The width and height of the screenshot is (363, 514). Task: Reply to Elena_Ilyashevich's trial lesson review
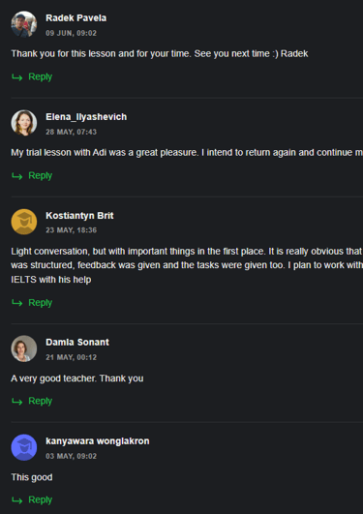click(x=41, y=176)
